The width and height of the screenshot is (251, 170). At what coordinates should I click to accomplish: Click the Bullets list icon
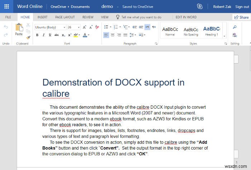[106, 27]
